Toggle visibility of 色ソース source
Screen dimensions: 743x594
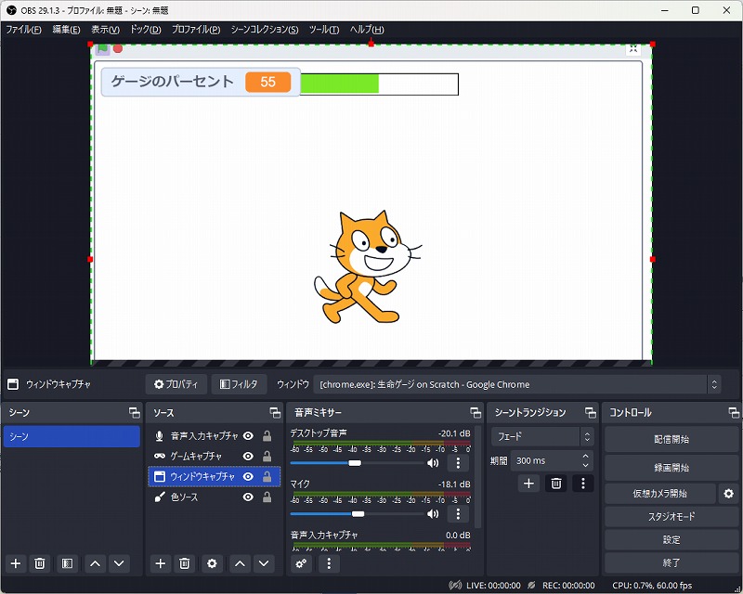tap(248, 497)
